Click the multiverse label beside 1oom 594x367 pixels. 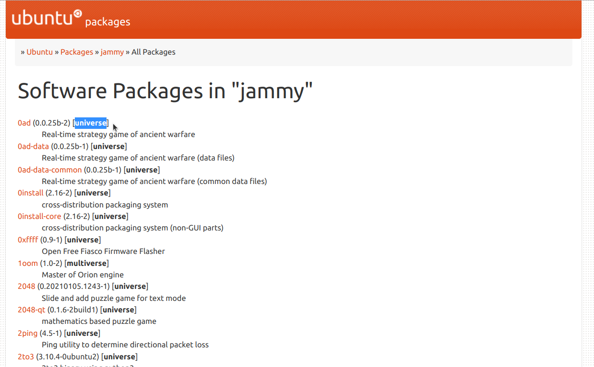click(86, 263)
